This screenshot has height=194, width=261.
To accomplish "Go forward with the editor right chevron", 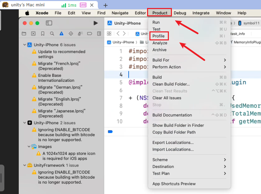I will tap(124, 33).
